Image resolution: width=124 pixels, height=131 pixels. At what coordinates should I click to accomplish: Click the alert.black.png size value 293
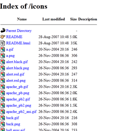pyautogui.click(x=74, y=68)
